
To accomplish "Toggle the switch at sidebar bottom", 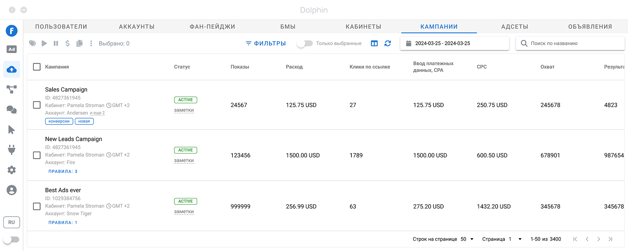I will tap(11, 240).
